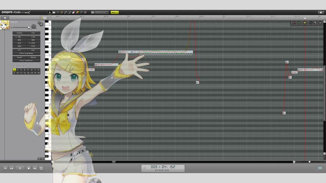Select the BRI parameter
Image resolution: width=326 pixels, height=183 pixels.
[x=33, y=40]
